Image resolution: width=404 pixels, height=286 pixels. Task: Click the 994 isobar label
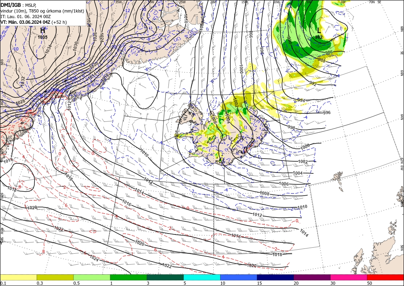click(301, 100)
